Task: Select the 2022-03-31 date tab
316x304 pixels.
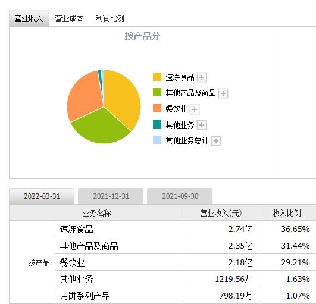Action: coord(42,196)
